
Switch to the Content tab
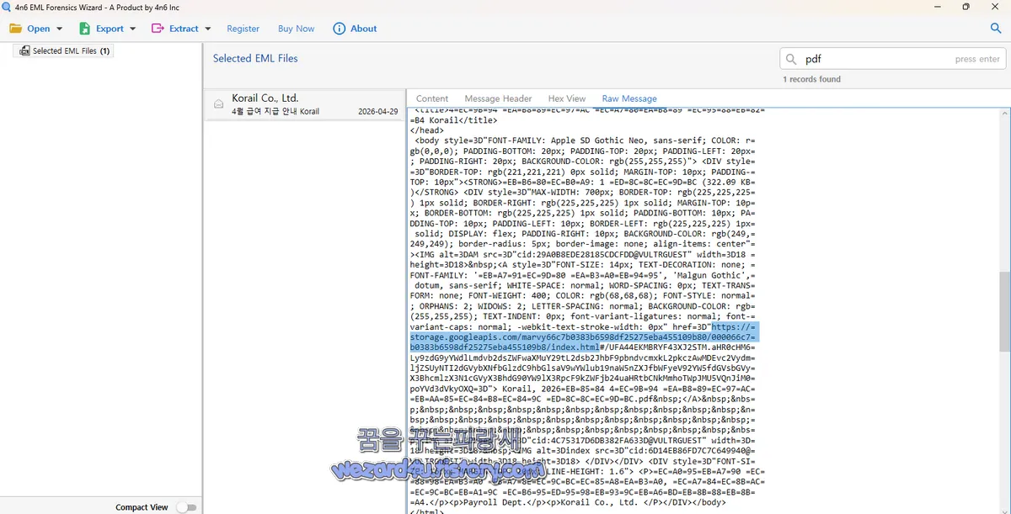point(432,98)
